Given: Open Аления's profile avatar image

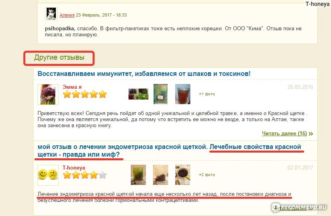Looking at the screenshot, I should (51, 14).
